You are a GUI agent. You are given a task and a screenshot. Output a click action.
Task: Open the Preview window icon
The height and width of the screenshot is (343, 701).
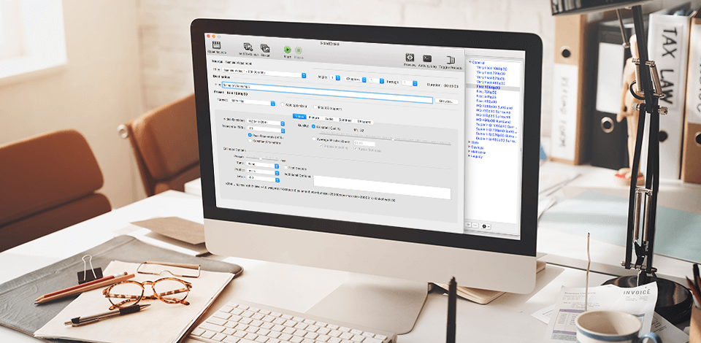point(410,58)
